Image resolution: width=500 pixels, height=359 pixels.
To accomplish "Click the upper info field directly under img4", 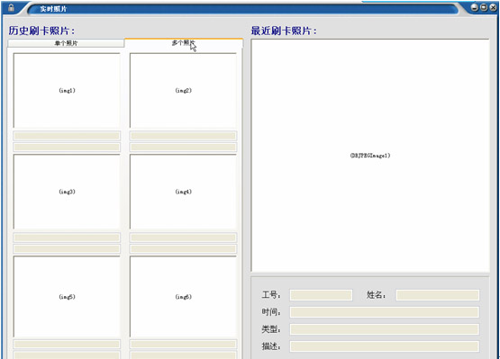I will pyautogui.click(x=184, y=238).
